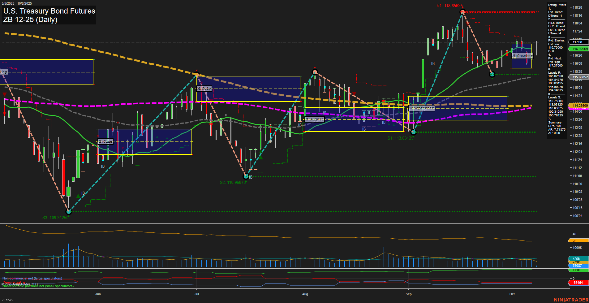Screen dimensions: 589x303
Task: Click the R1: 118.65625 resistance label
Action: [x=449, y=6]
